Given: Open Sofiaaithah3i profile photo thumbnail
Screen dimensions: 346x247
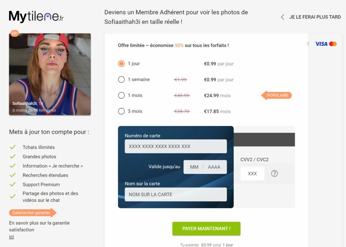Looking at the screenshot, I should click(50, 74).
